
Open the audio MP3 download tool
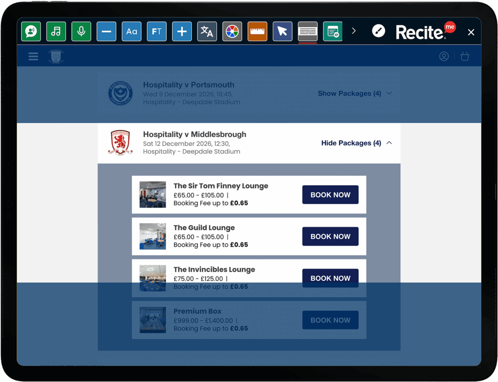point(56,32)
